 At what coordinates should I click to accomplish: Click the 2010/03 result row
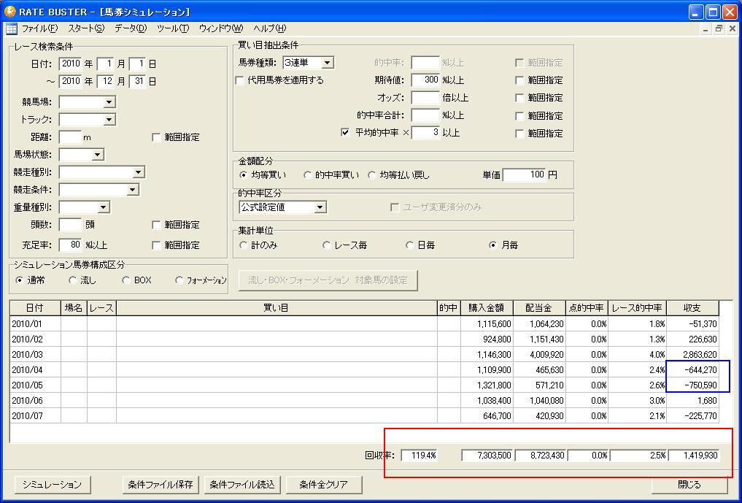364,355
